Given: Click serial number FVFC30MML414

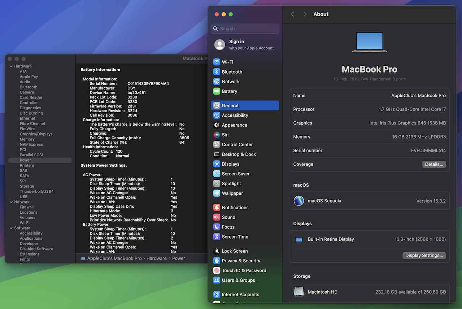Looking at the screenshot, I should [x=428, y=151].
